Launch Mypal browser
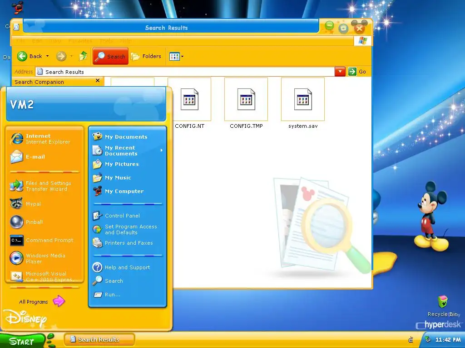This screenshot has height=348, width=465. tap(45, 204)
